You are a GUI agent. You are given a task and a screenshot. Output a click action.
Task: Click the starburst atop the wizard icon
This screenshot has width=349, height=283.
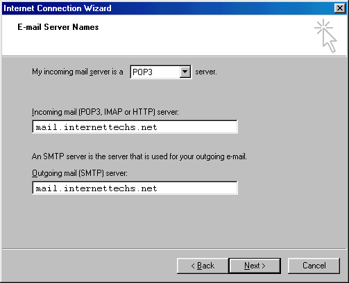pos(323,27)
